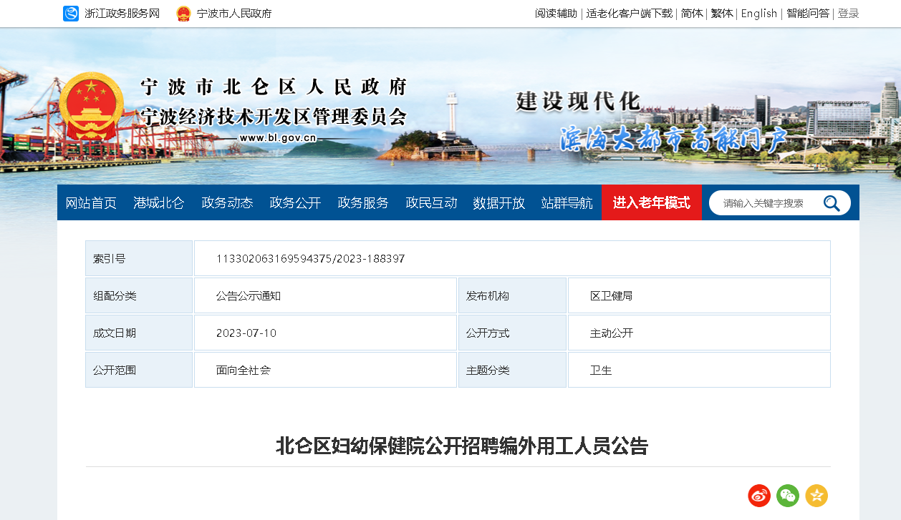Share article via WeChat icon

788,495
